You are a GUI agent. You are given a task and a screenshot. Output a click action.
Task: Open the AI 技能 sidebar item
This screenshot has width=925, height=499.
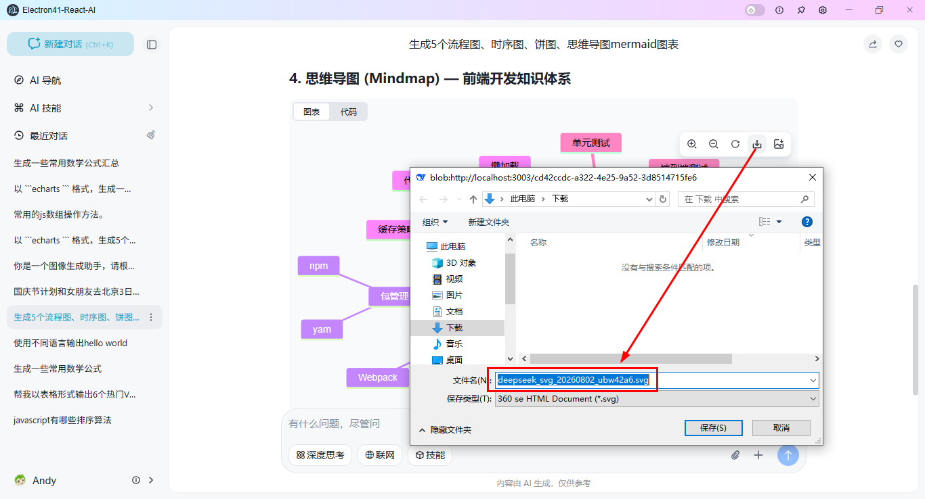(x=85, y=108)
